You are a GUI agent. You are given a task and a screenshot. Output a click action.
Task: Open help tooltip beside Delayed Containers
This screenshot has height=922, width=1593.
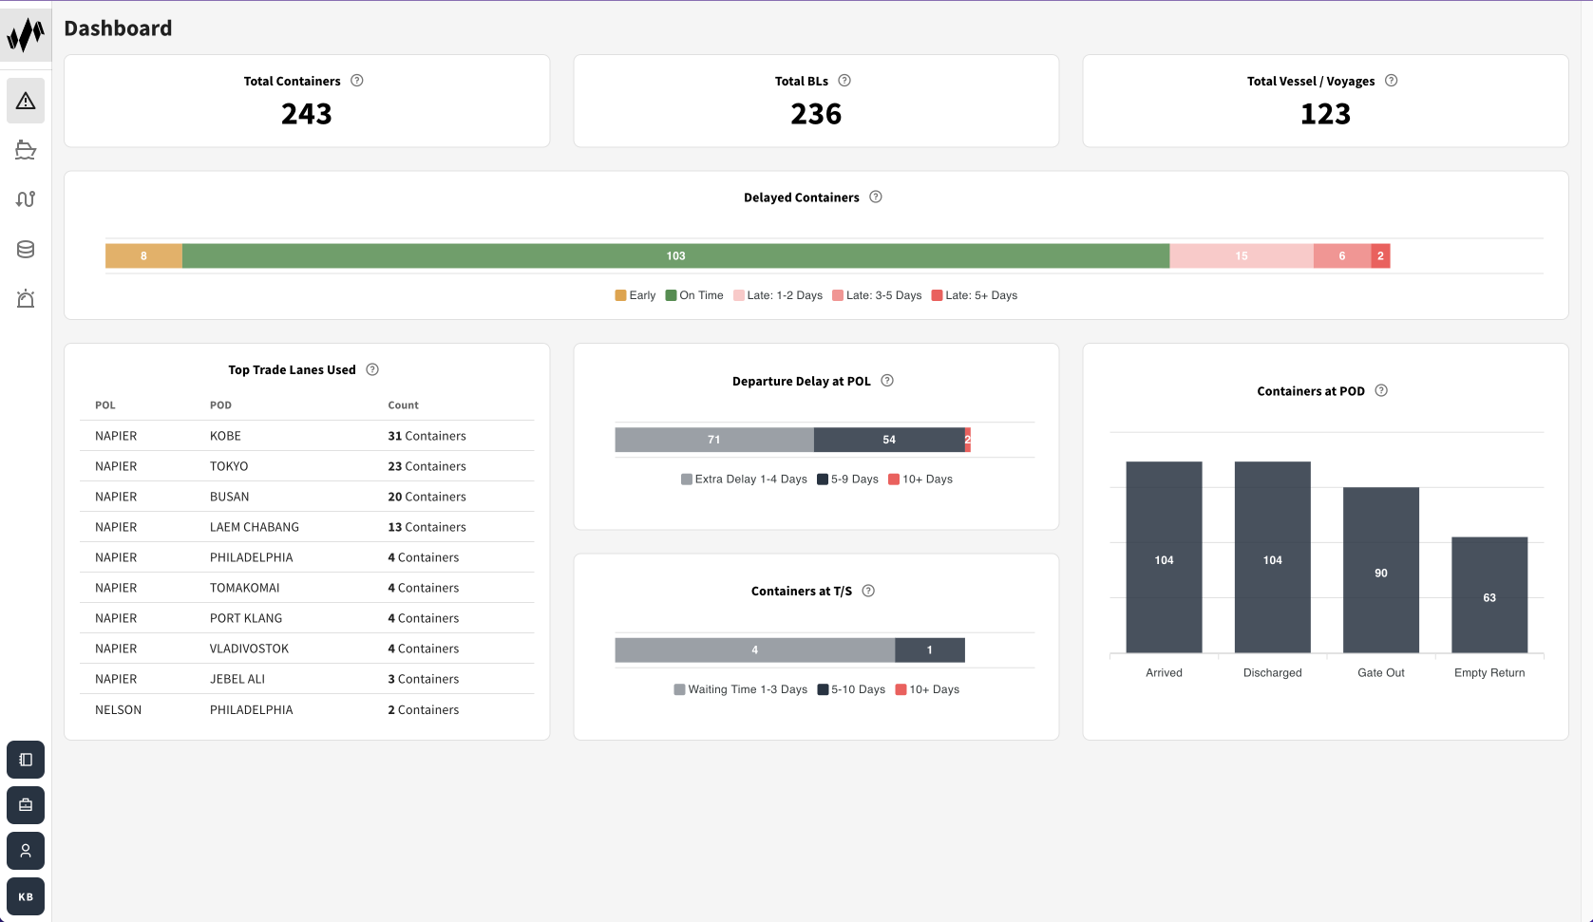[875, 197]
